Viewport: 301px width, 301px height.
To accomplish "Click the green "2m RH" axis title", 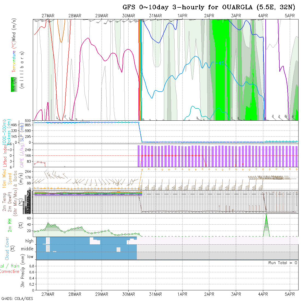I will (x=10, y=225).
